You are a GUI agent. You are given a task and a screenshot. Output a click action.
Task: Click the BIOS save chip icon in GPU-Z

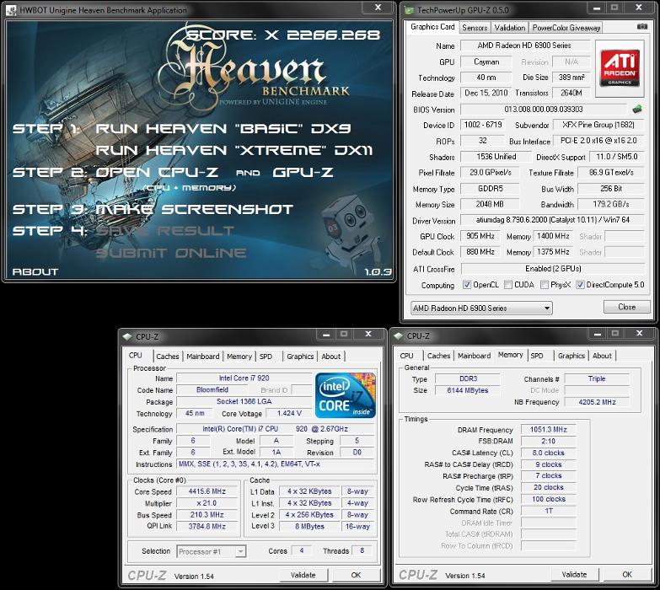coord(637,110)
